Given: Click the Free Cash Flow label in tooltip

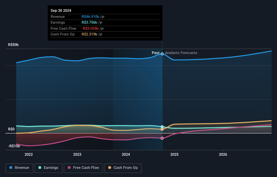Looking at the screenshot, I should coord(63,28).
